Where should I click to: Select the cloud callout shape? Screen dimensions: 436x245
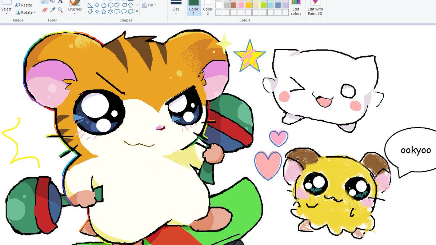(x=131, y=12)
